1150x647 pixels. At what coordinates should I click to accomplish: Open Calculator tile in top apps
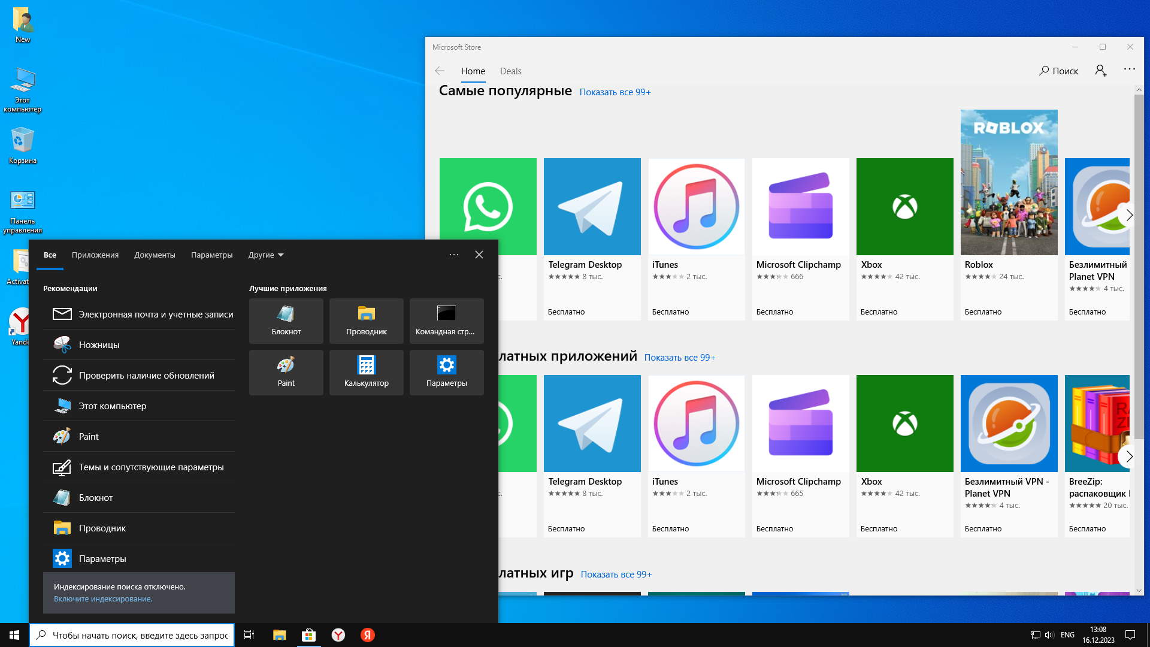pyautogui.click(x=366, y=372)
